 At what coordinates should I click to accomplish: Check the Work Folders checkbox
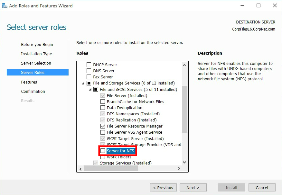[x=103, y=157]
